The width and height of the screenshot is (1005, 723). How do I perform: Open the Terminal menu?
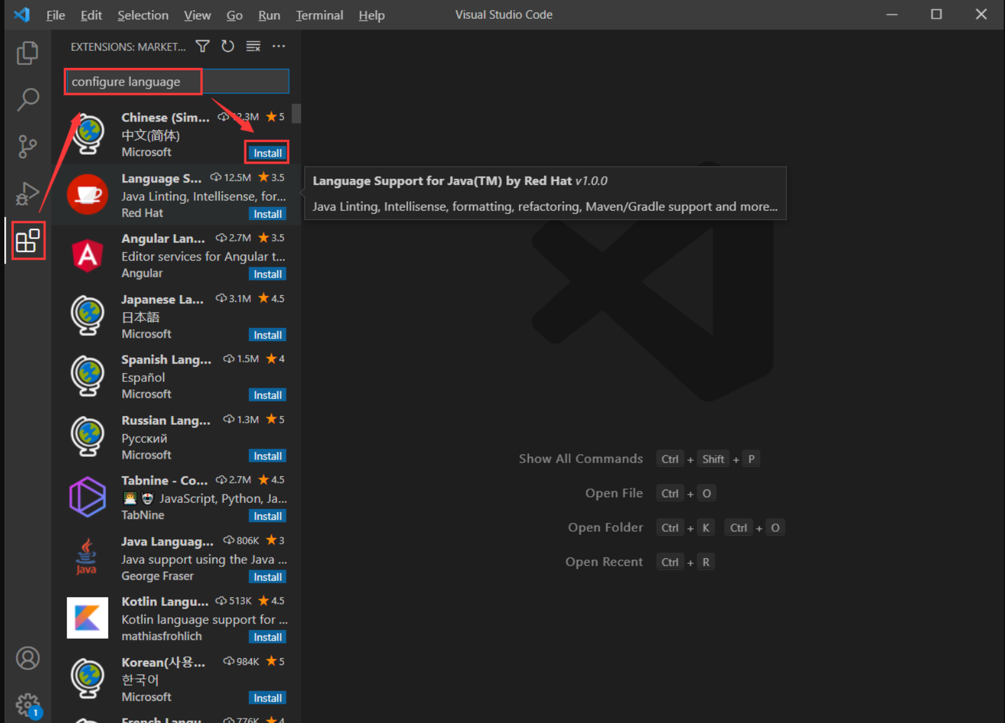pos(319,15)
